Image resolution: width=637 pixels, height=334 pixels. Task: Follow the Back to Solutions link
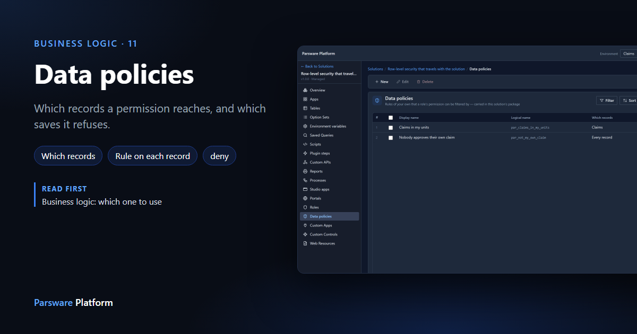[x=317, y=66]
